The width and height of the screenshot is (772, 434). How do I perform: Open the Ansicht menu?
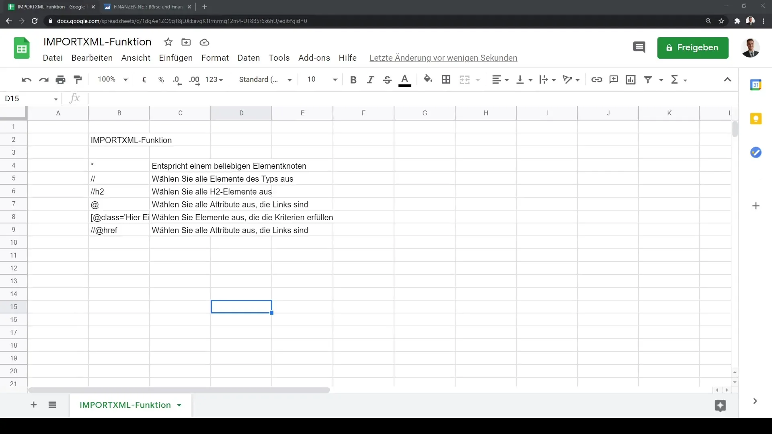coord(136,58)
